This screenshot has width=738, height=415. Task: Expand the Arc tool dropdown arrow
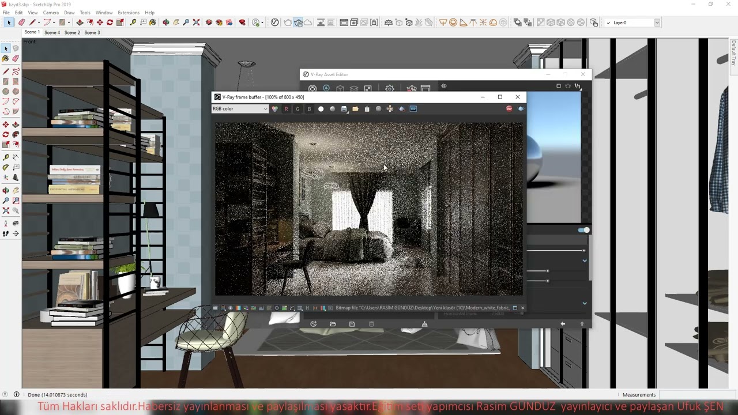54,22
